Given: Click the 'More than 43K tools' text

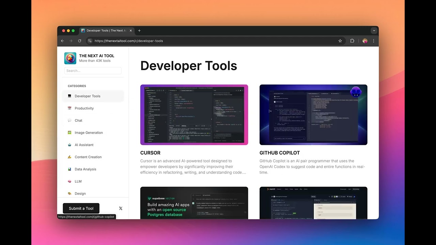Looking at the screenshot, I should tap(95, 61).
